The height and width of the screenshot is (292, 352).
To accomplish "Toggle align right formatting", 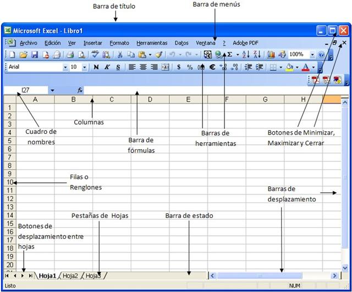I will click(x=154, y=67).
